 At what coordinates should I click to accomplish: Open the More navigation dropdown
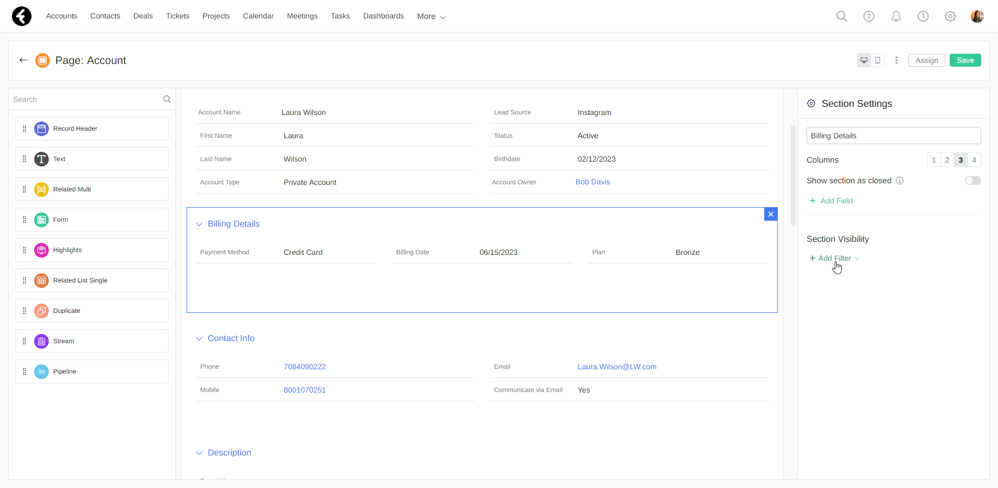coord(431,16)
